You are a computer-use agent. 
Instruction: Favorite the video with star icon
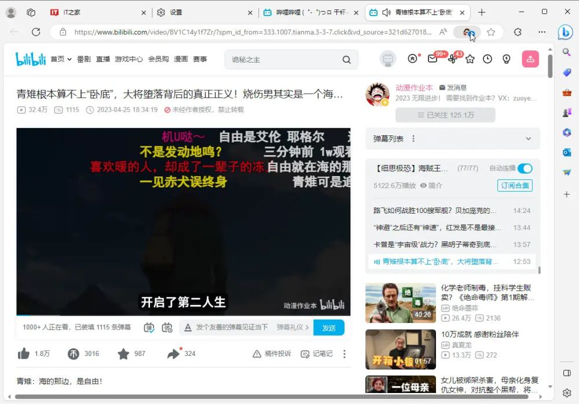(123, 354)
